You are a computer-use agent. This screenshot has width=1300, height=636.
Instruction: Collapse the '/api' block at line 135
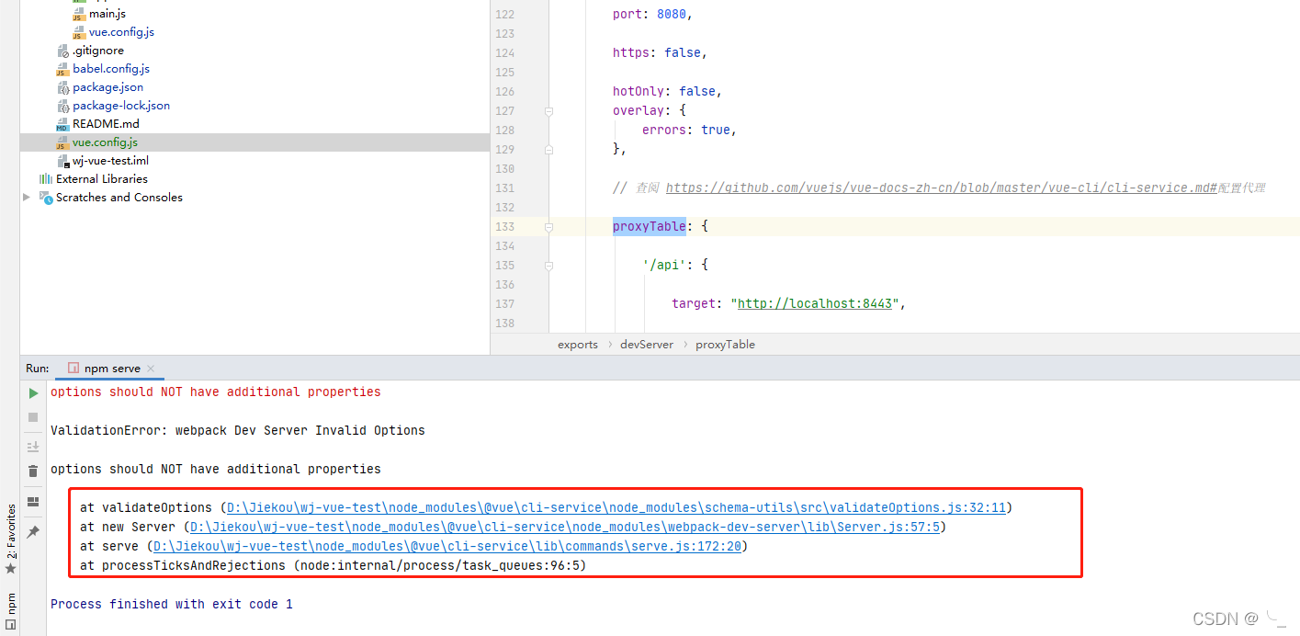[x=549, y=265]
